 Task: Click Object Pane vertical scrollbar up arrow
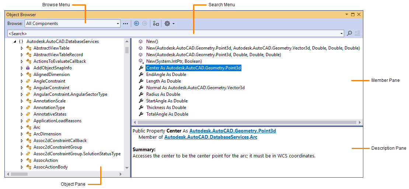[127, 41]
